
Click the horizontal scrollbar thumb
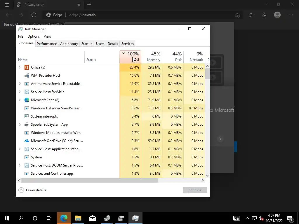(89, 180)
